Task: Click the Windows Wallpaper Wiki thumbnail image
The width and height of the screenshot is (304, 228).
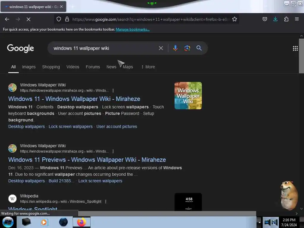Action: [x=188, y=96]
